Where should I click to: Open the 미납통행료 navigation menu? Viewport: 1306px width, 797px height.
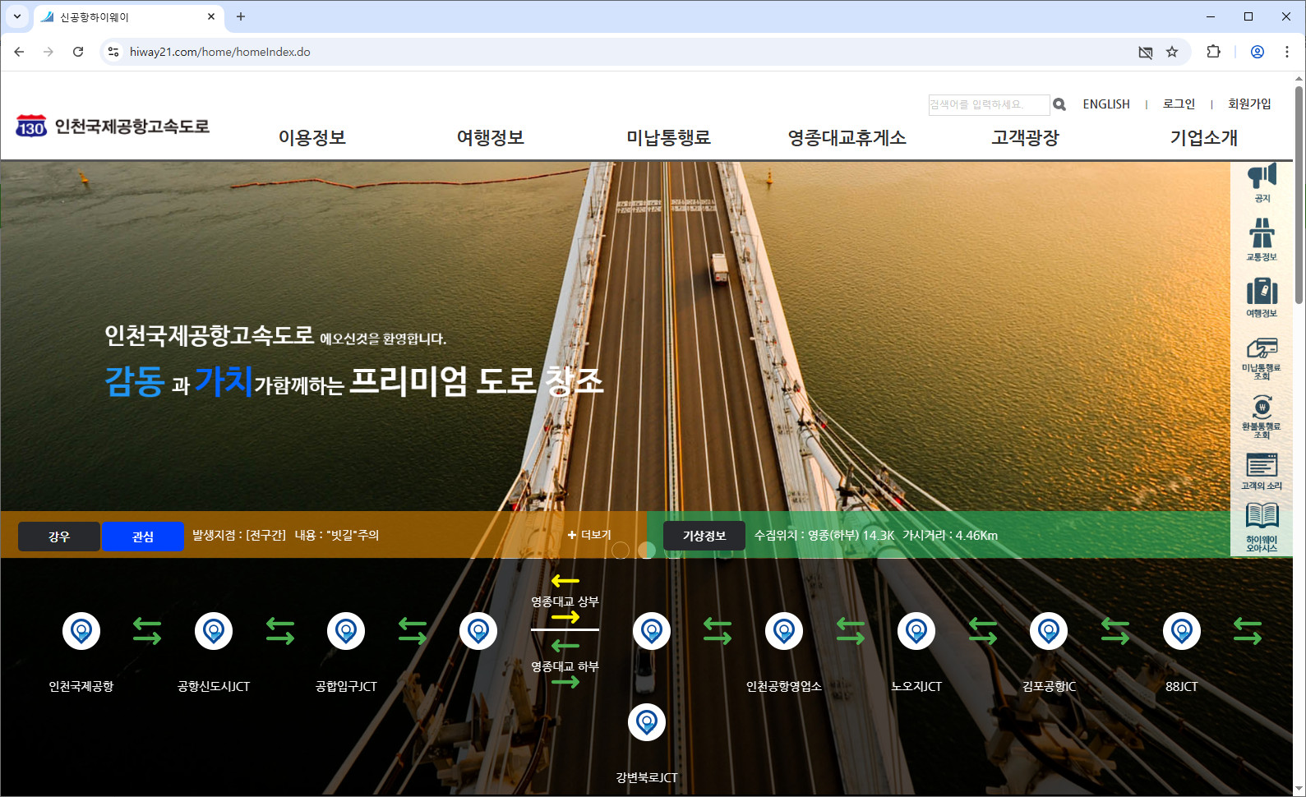[668, 137]
